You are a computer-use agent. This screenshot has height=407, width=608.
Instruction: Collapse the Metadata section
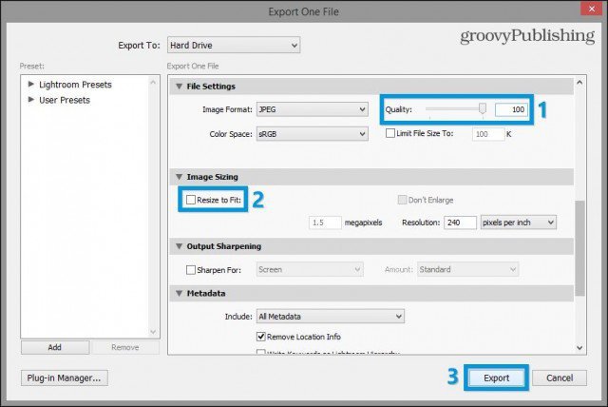click(179, 293)
